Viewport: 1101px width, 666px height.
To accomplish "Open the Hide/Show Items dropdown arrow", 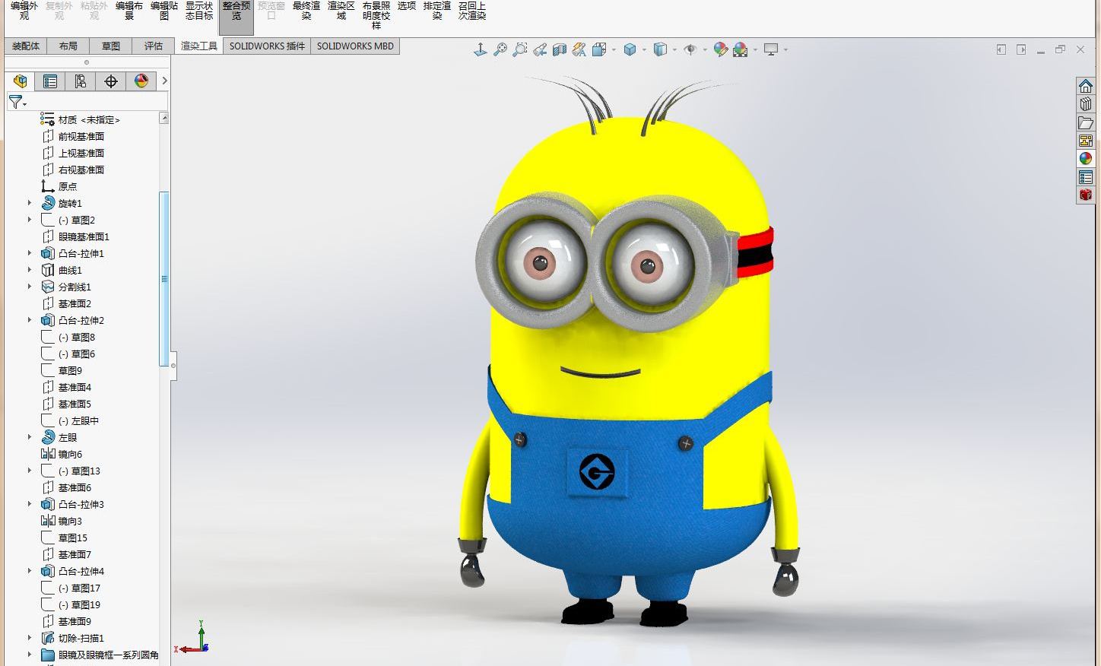I will point(705,50).
